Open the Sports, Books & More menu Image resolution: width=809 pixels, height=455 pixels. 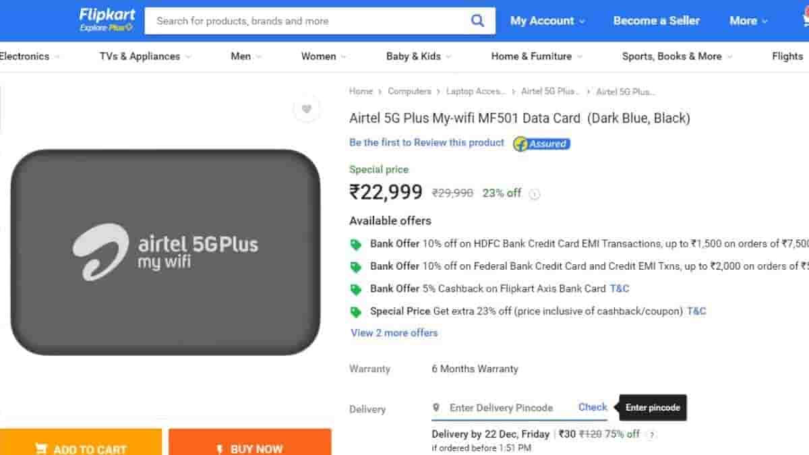pyautogui.click(x=676, y=57)
